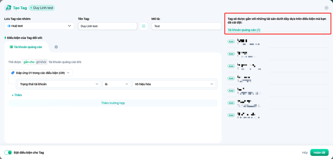Image resolution: width=333 pixels, height=159 pixels.
Task: Click the last Auto badge in asset list
Action: click(231, 115)
